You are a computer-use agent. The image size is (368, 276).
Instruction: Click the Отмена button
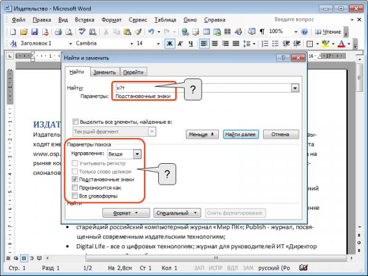pyautogui.click(x=281, y=134)
